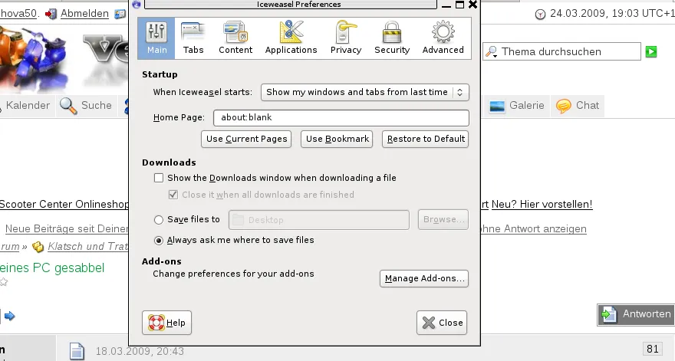Click the Antworten reply button

click(x=636, y=314)
